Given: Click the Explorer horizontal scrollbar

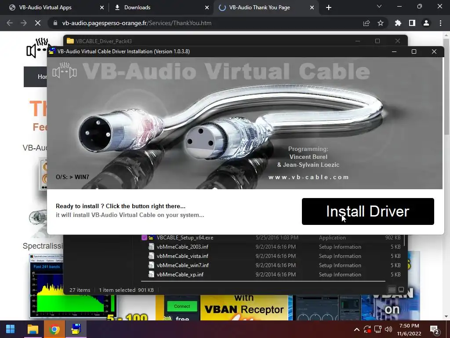Looking at the screenshot, I should point(263,281).
